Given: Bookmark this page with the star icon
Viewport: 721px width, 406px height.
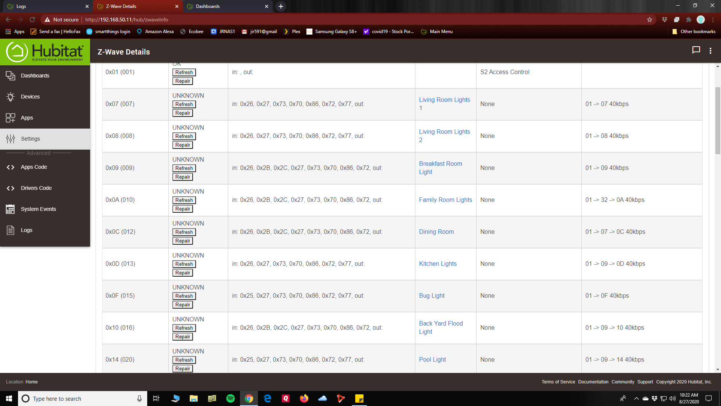Looking at the screenshot, I should pos(650,20).
